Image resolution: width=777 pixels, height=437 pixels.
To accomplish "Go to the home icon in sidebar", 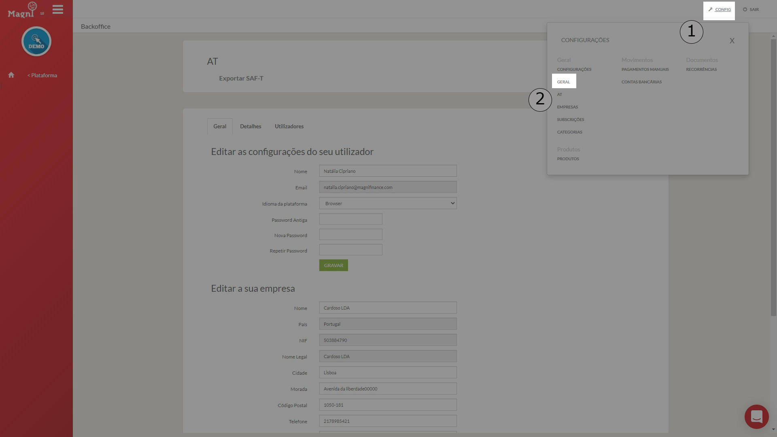I will pos(11,75).
